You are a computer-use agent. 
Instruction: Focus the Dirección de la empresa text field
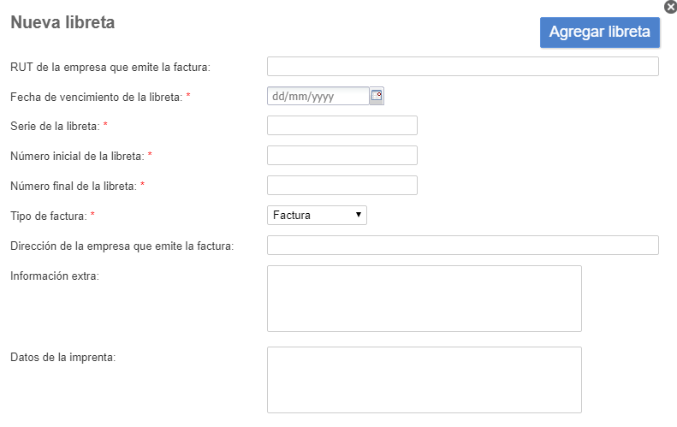462,246
